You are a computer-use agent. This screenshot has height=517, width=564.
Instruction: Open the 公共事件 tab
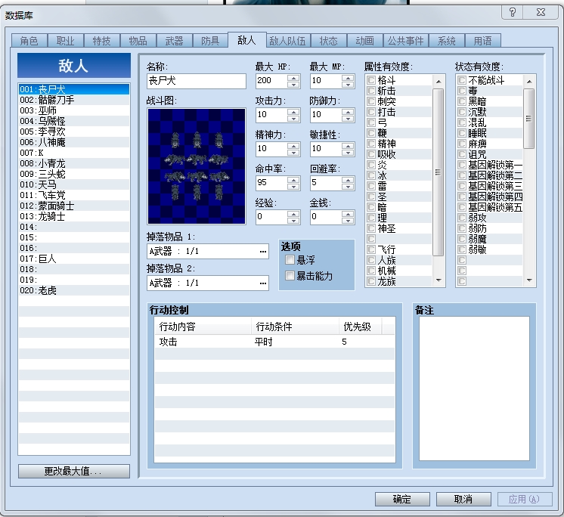405,41
